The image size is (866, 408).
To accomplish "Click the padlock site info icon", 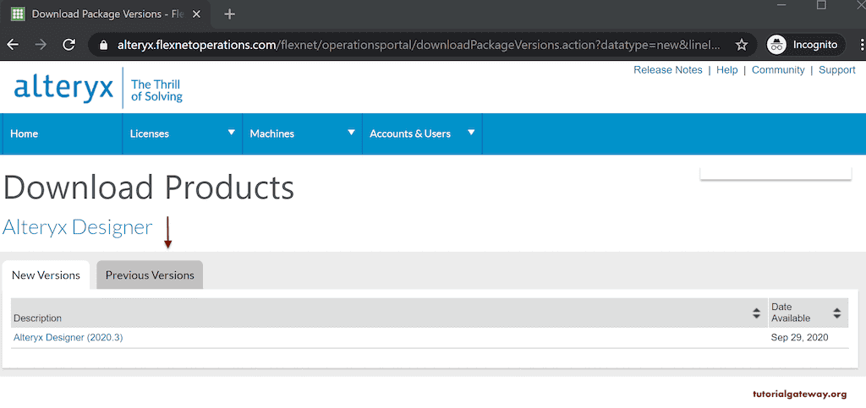I will coord(102,46).
